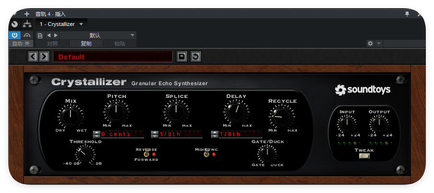
Task: Increase splice value with up stepper arrow
Action: pos(155,133)
